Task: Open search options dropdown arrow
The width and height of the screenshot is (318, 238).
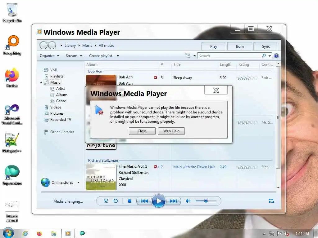Action: point(270,56)
